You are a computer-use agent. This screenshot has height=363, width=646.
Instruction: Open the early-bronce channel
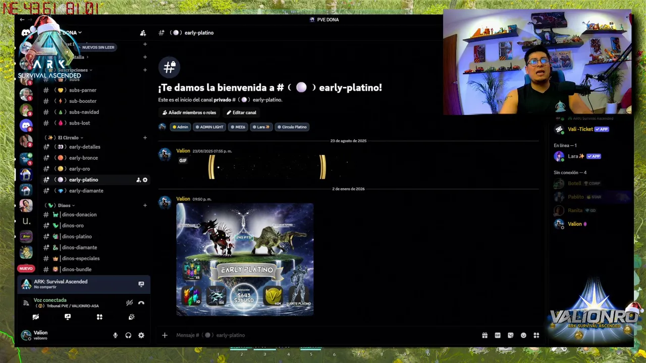(95, 158)
